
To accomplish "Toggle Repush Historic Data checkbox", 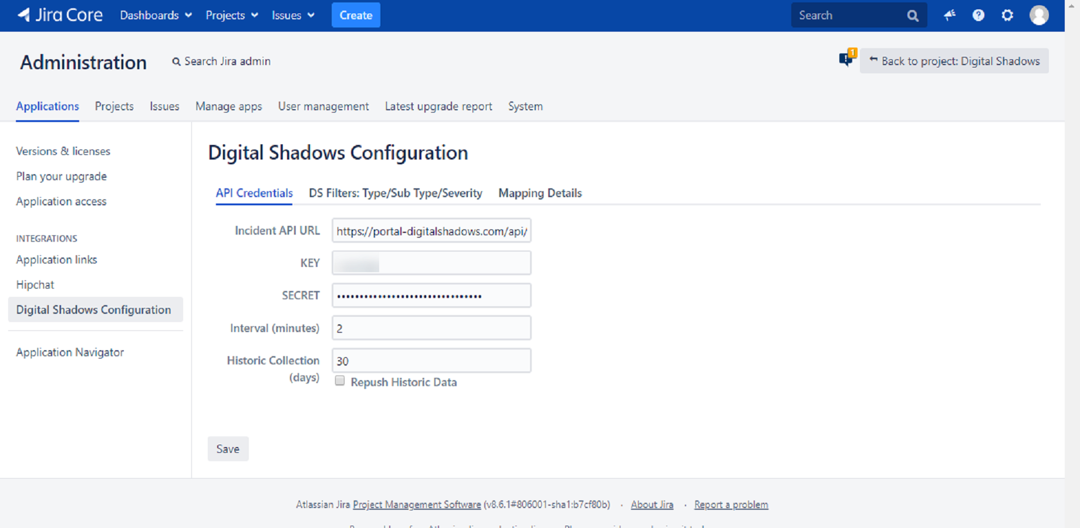I will (x=340, y=381).
